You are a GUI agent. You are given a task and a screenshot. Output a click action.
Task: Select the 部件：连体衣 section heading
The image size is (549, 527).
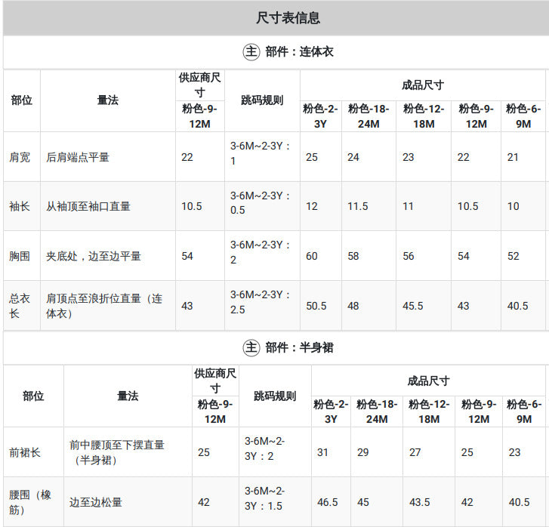(299, 52)
